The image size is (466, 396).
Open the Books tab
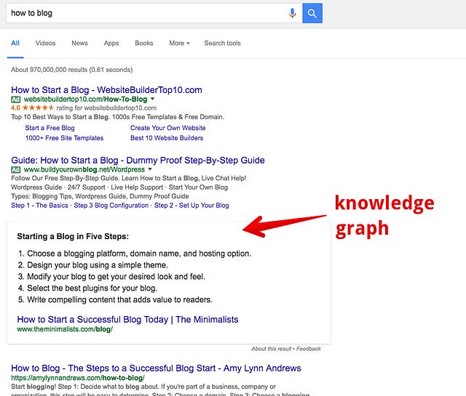pyautogui.click(x=144, y=44)
